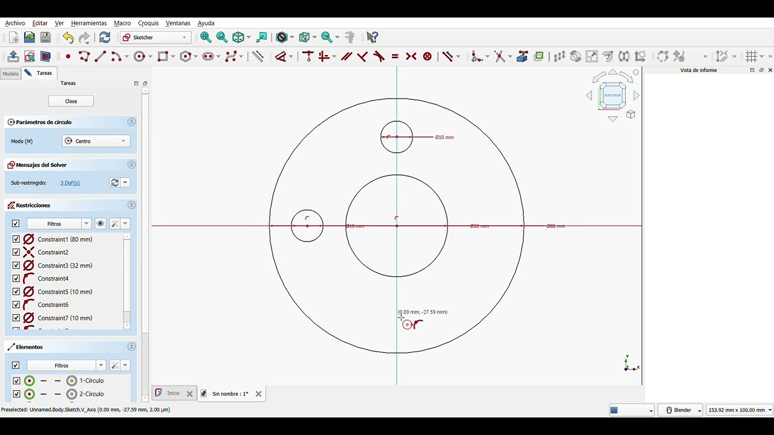774x435 pixels.
Task: Toggle Constraint6 checkbox
Action: [16, 305]
